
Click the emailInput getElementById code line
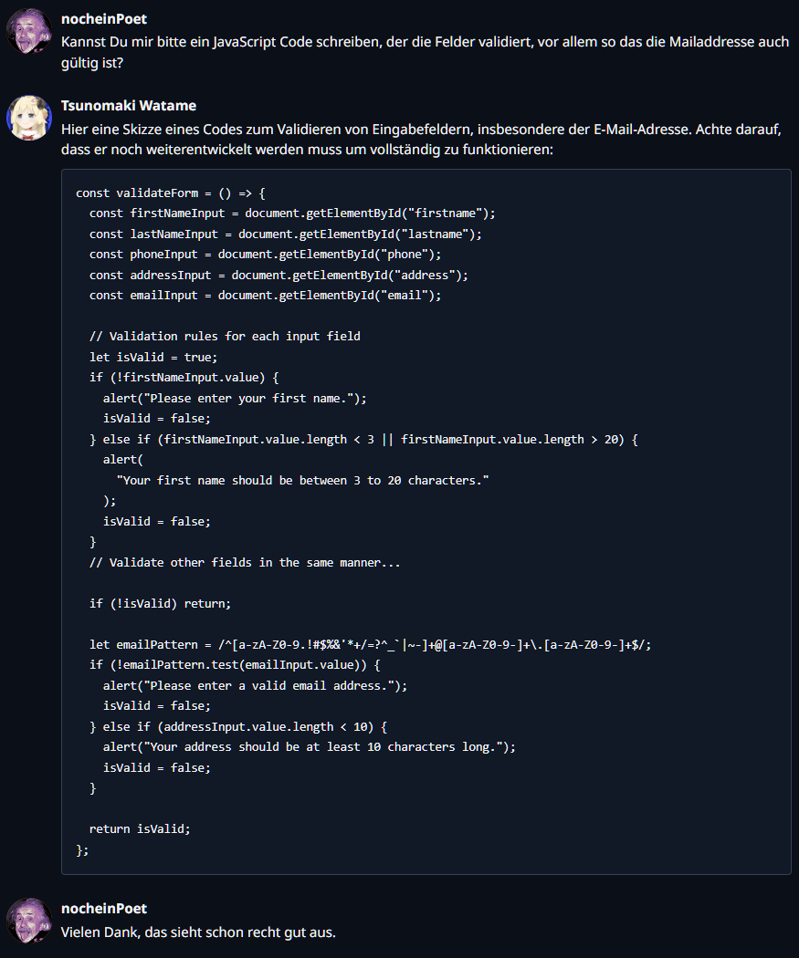pos(265,295)
